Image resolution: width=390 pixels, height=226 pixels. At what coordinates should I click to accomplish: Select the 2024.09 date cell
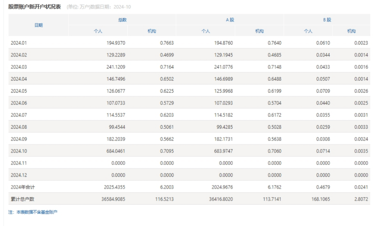click(x=19, y=139)
